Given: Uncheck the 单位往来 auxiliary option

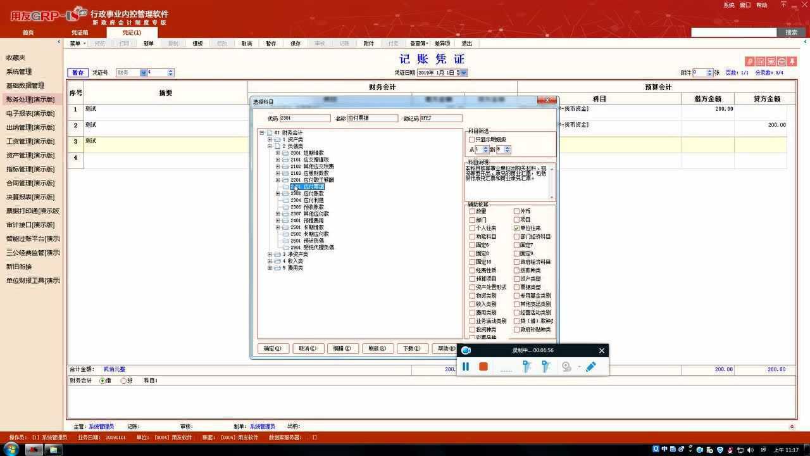Looking at the screenshot, I should pos(516,228).
